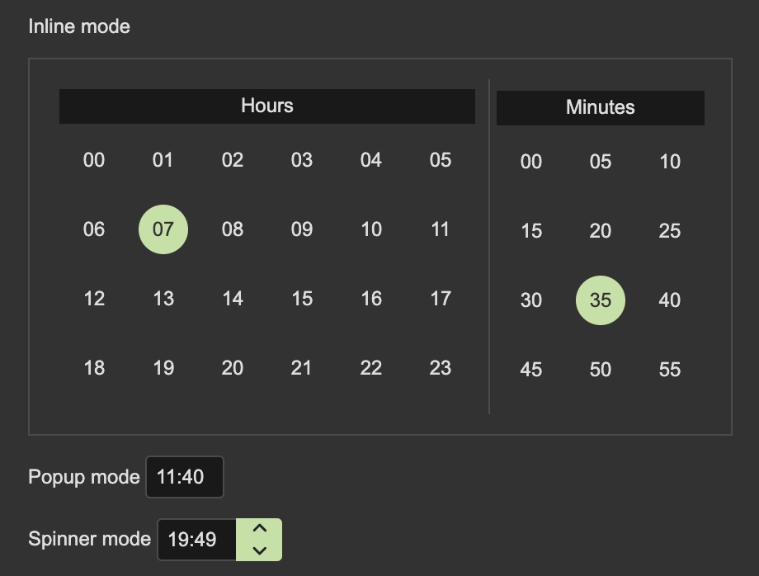Open the Popup mode time field
Viewport: 759px width, 576px height.
(184, 477)
